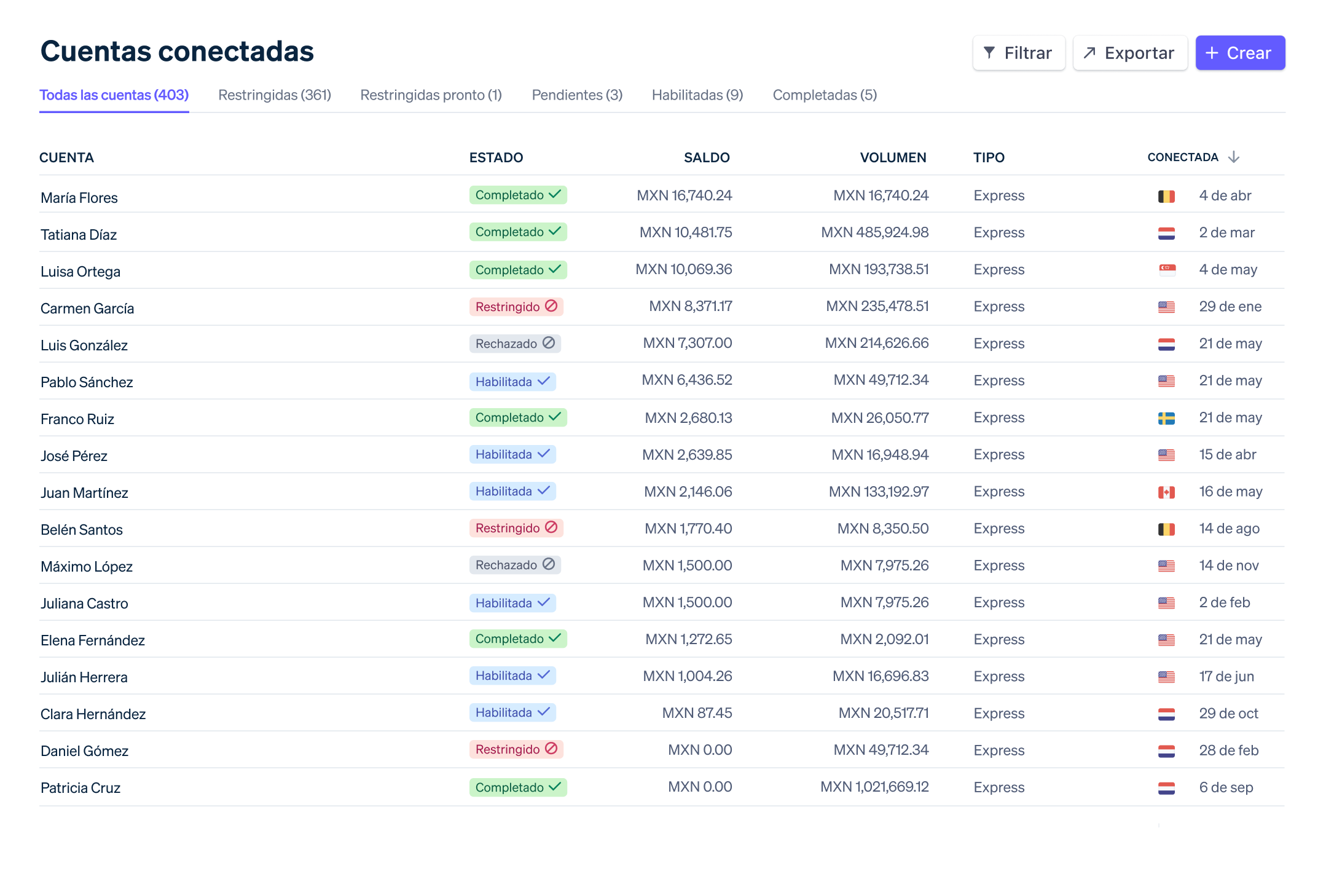Click the US flag in Julián Herrera row
Image resolution: width=1326 pixels, height=890 pixels.
click(x=1166, y=676)
